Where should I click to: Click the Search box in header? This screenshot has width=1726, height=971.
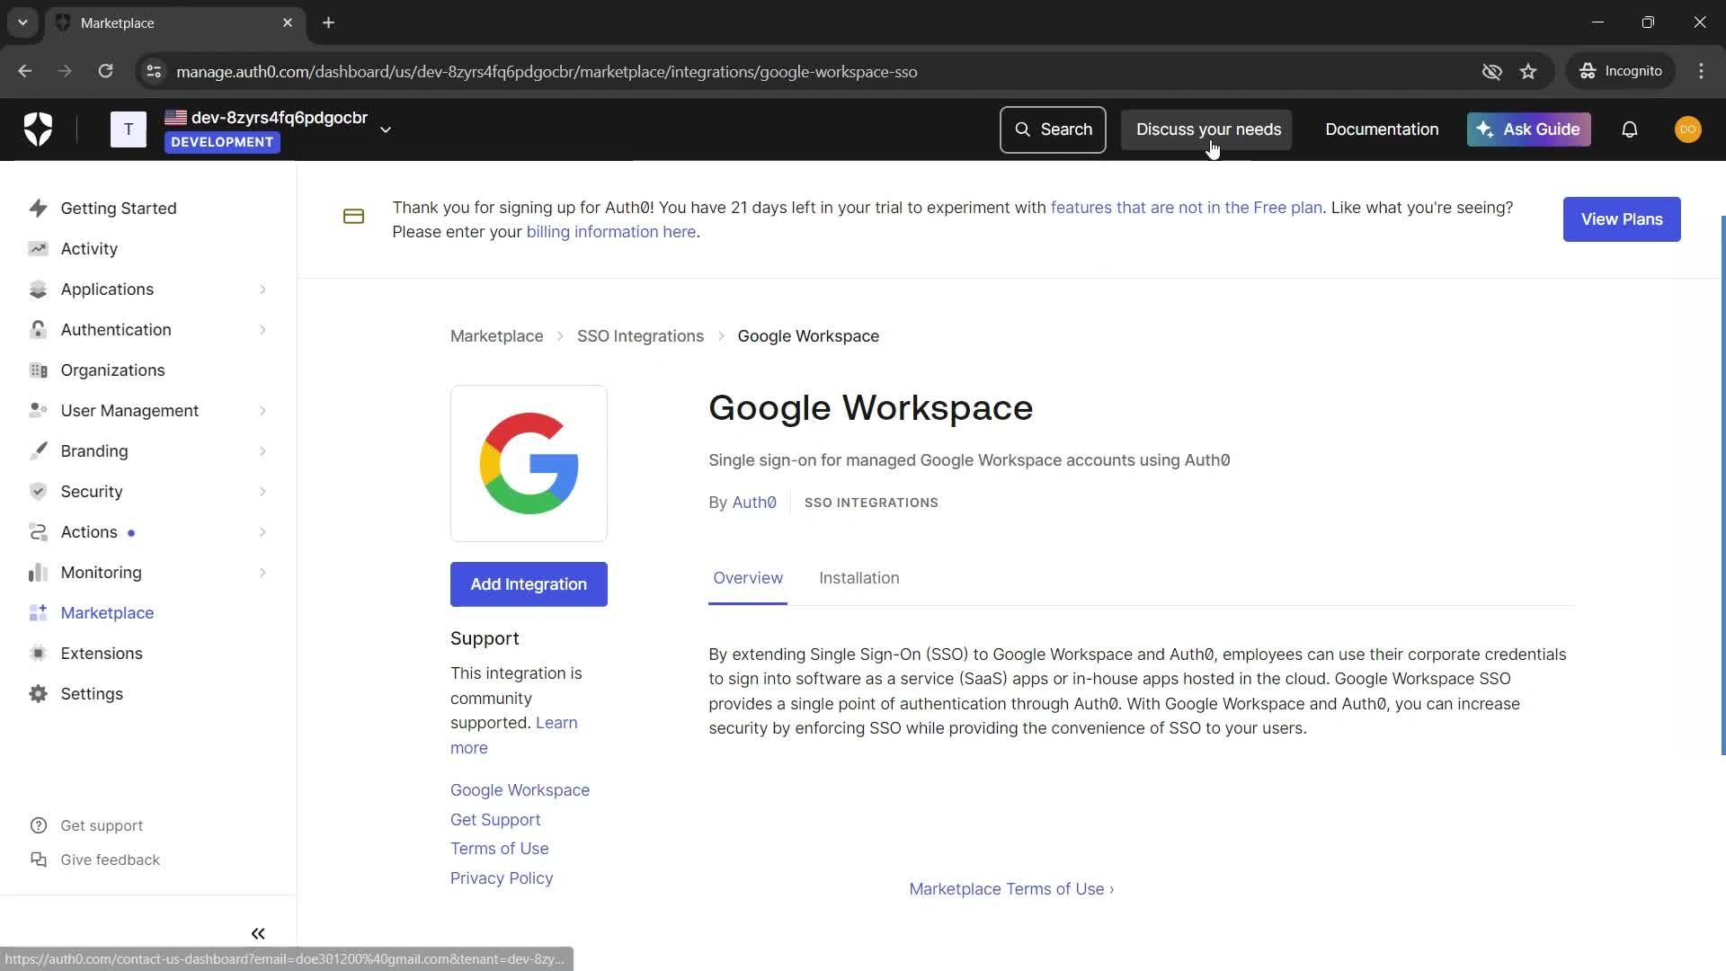(x=1053, y=129)
